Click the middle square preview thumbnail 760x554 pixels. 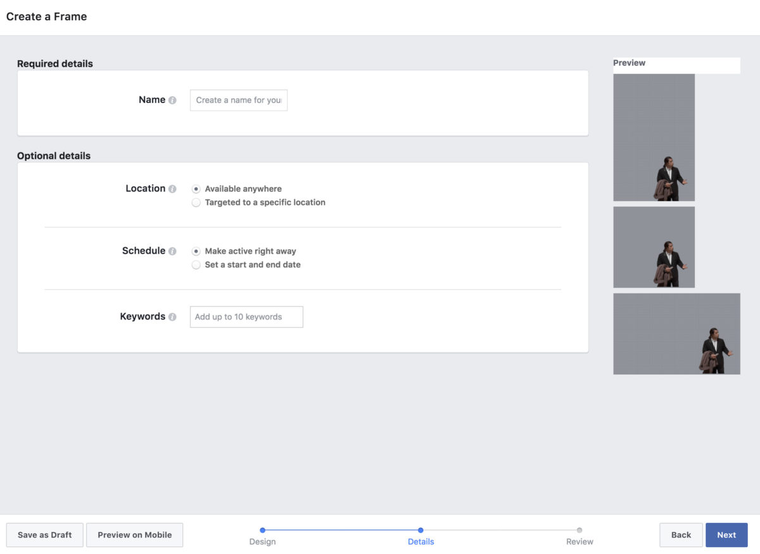(x=654, y=247)
